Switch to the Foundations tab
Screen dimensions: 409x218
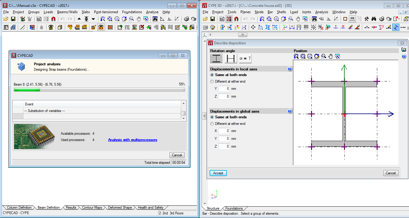tap(234, 208)
